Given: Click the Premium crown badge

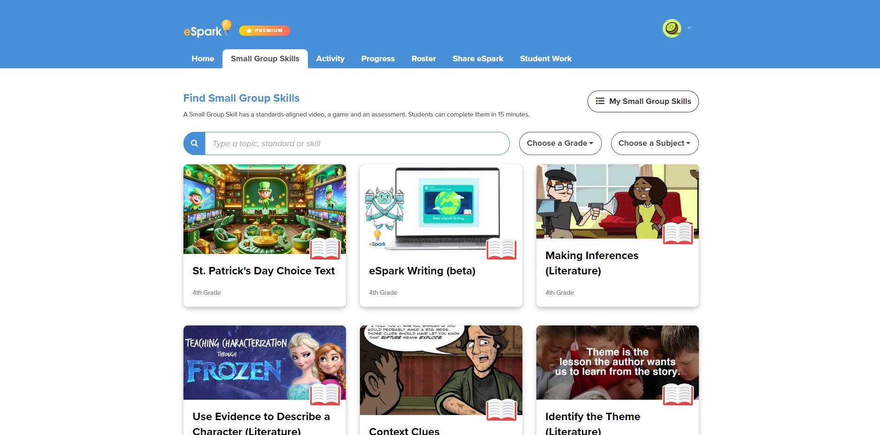Looking at the screenshot, I should (x=264, y=31).
